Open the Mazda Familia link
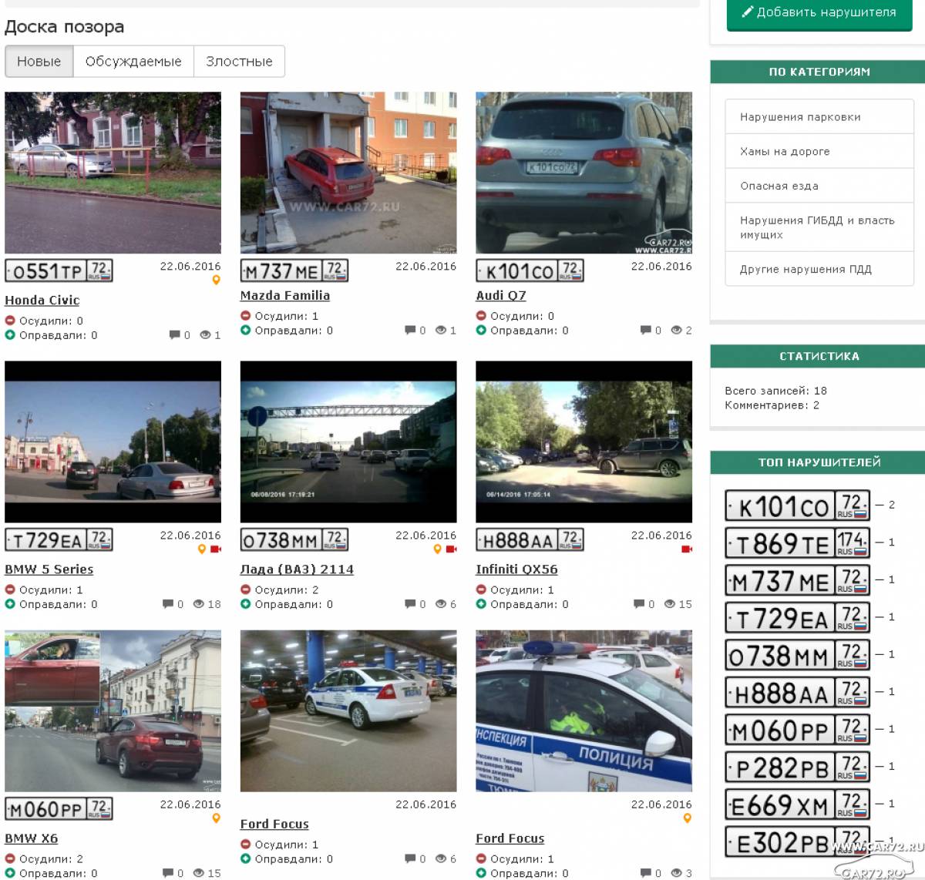The image size is (925, 880). coord(285,296)
